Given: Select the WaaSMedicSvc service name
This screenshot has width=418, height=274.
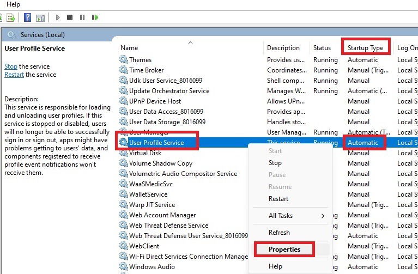Looking at the screenshot, I should pyautogui.click(x=151, y=184).
